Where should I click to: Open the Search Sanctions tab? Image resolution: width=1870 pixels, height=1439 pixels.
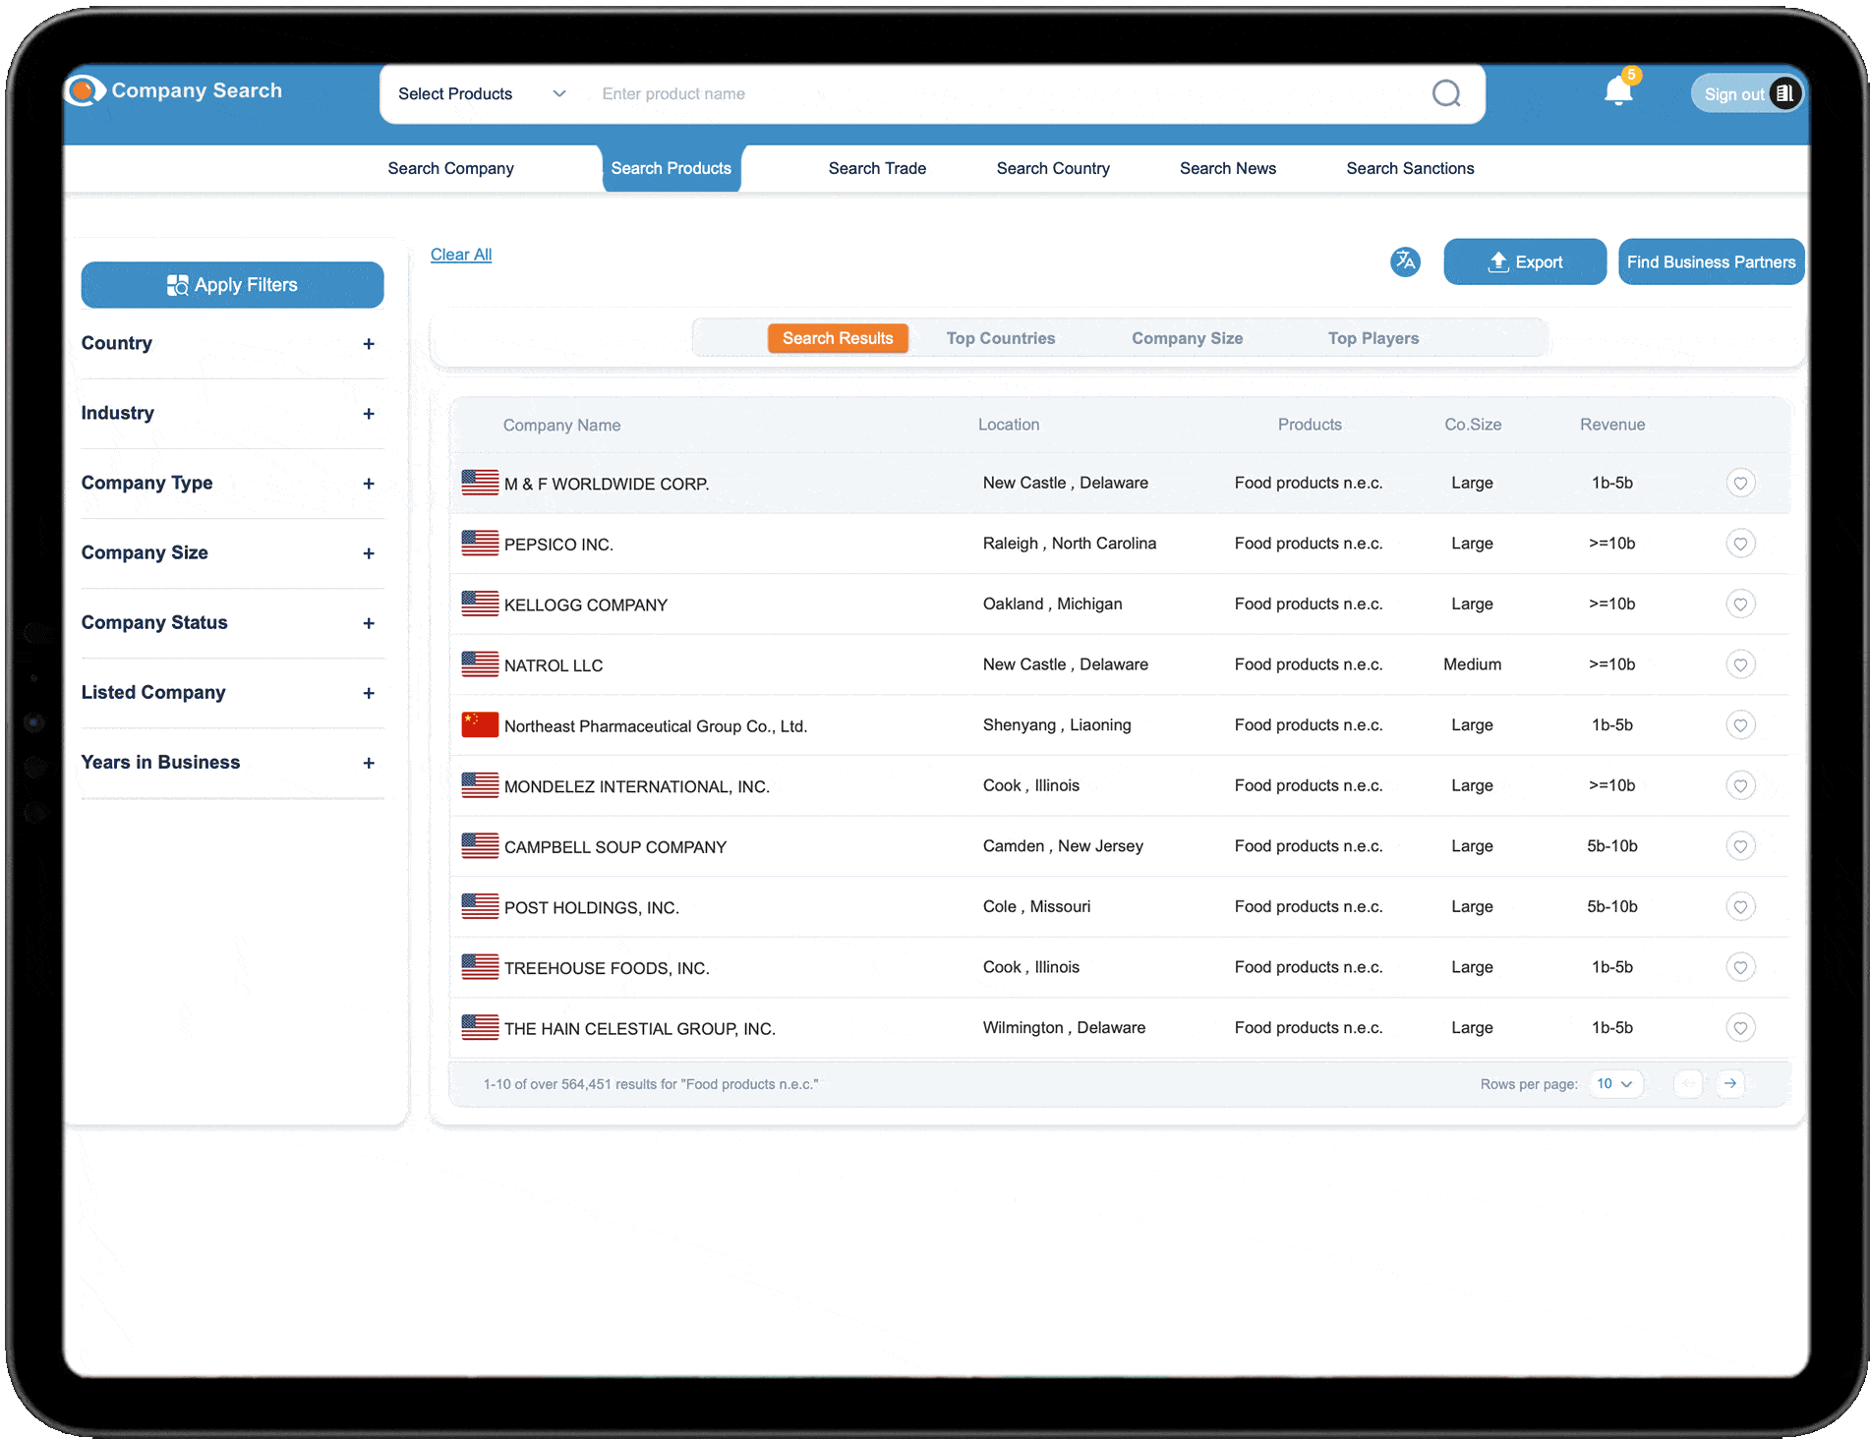click(x=1410, y=168)
